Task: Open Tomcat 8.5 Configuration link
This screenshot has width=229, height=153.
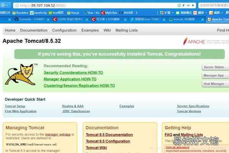Action: pos(108,141)
